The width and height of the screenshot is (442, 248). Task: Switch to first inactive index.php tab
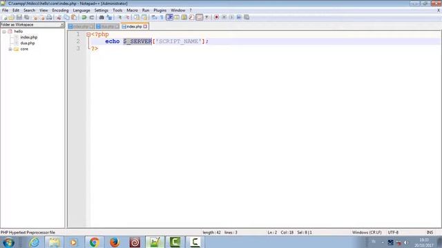click(81, 26)
